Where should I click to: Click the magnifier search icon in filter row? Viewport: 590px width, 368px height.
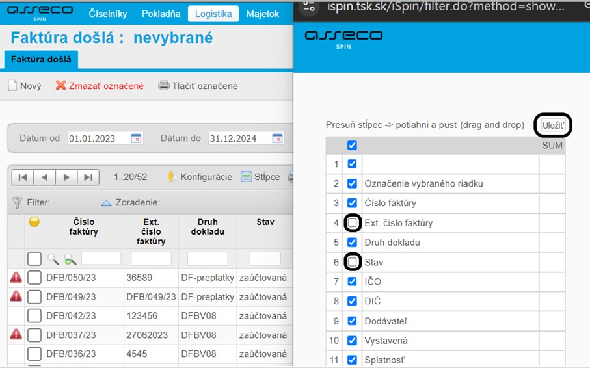[x=53, y=259]
